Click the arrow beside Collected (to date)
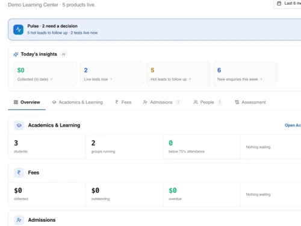Screen dimensions: 301x226 point(51,79)
